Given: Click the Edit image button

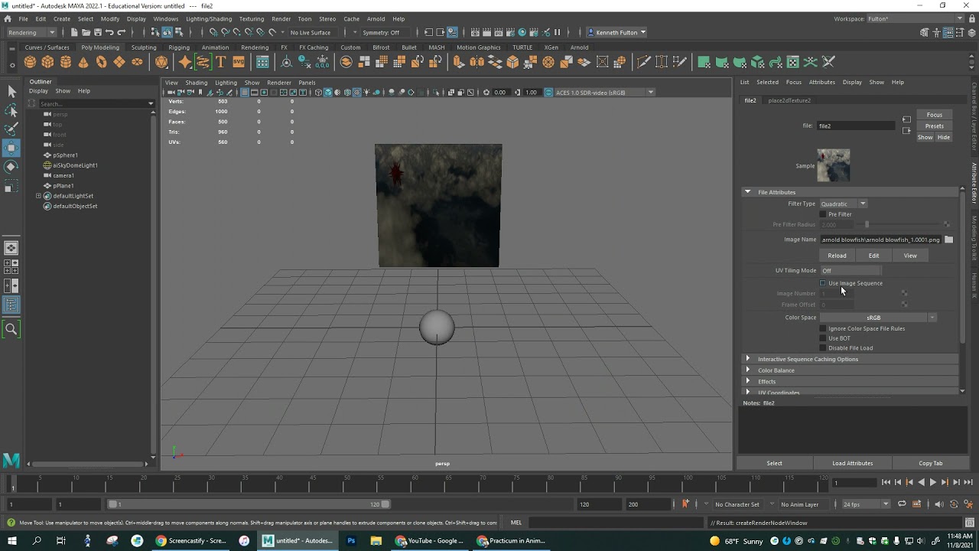Looking at the screenshot, I should (x=873, y=256).
